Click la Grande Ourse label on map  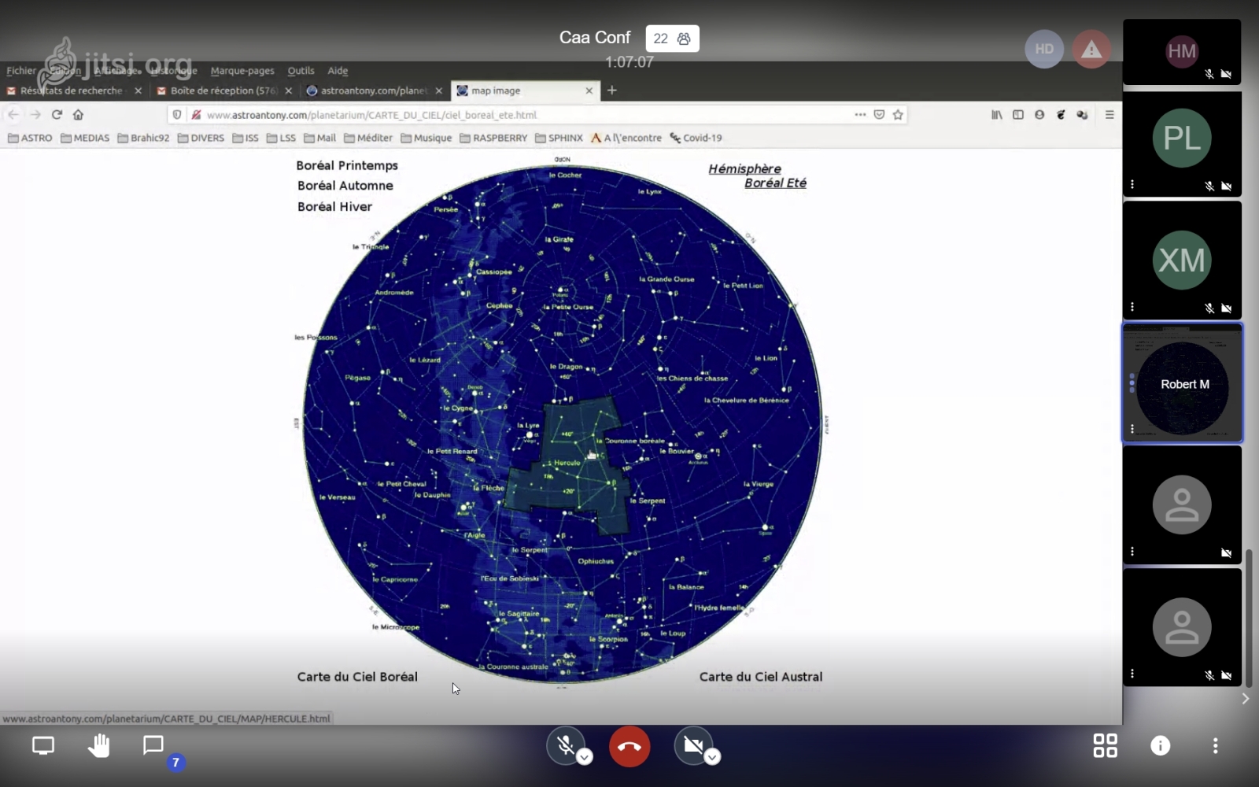pos(666,279)
